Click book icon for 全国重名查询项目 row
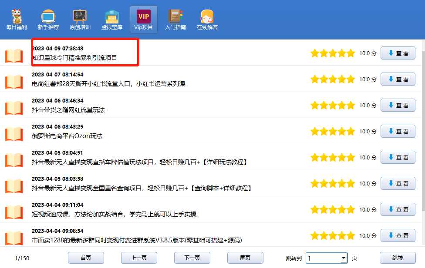This screenshot has width=425, height=268. pos(14,186)
